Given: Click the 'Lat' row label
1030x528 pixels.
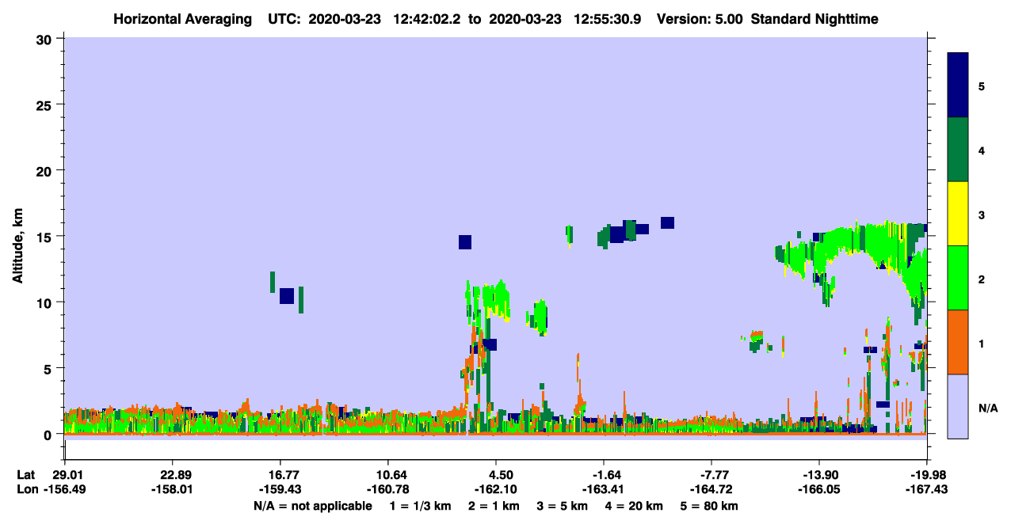Looking at the screenshot, I should (25, 475).
